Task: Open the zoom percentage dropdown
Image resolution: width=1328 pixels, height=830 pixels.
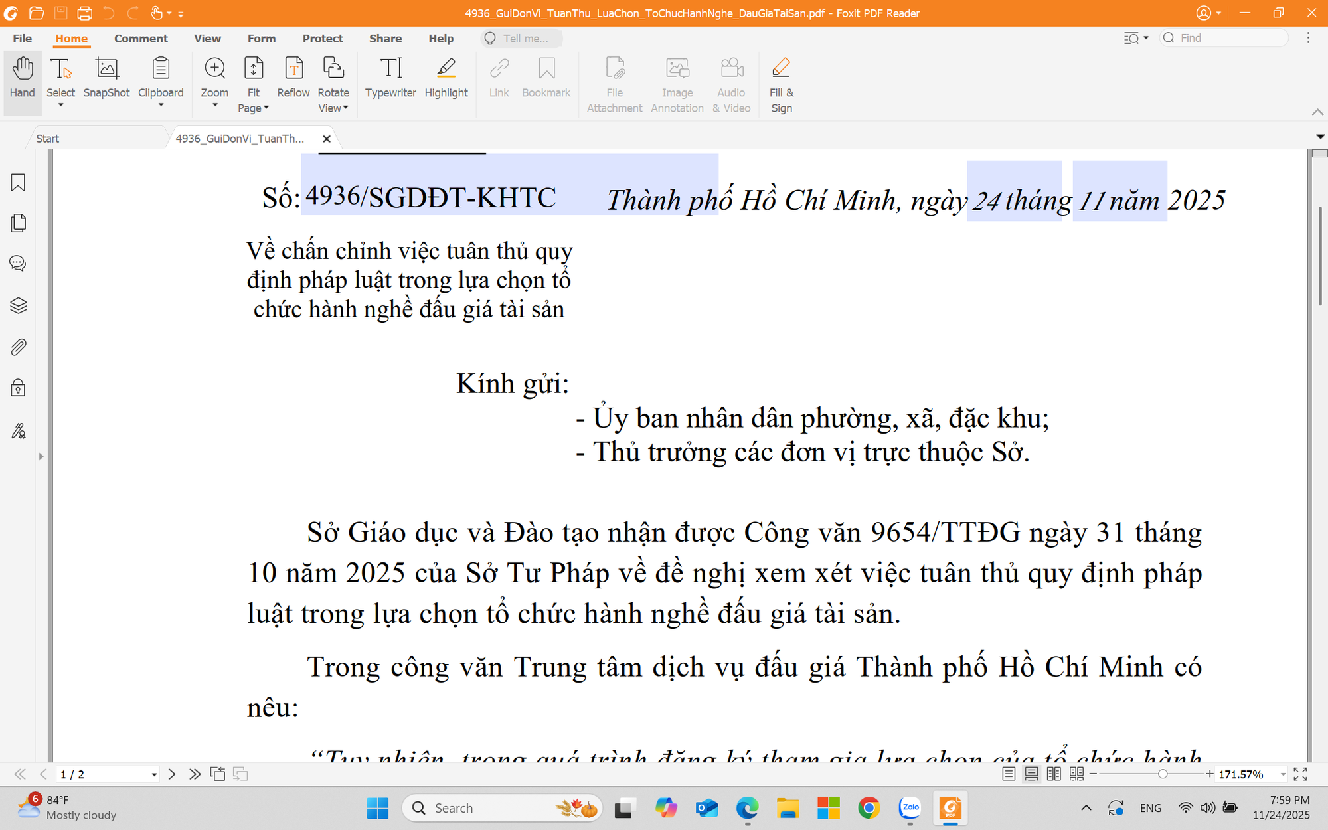Action: point(1283,775)
